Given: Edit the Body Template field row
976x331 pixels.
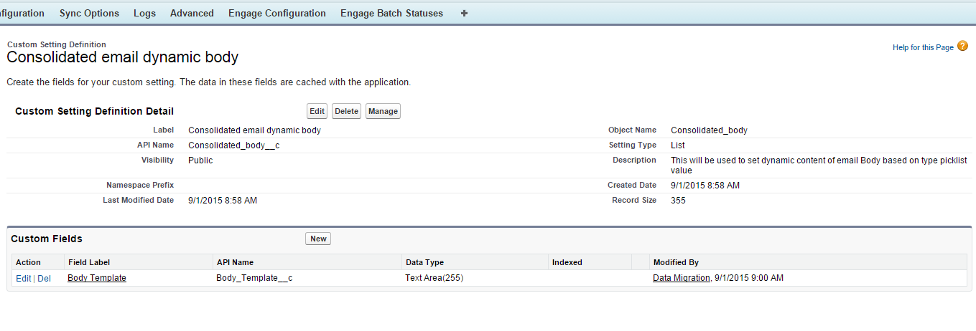Looking at the screenshot, I should coord(23,278).
